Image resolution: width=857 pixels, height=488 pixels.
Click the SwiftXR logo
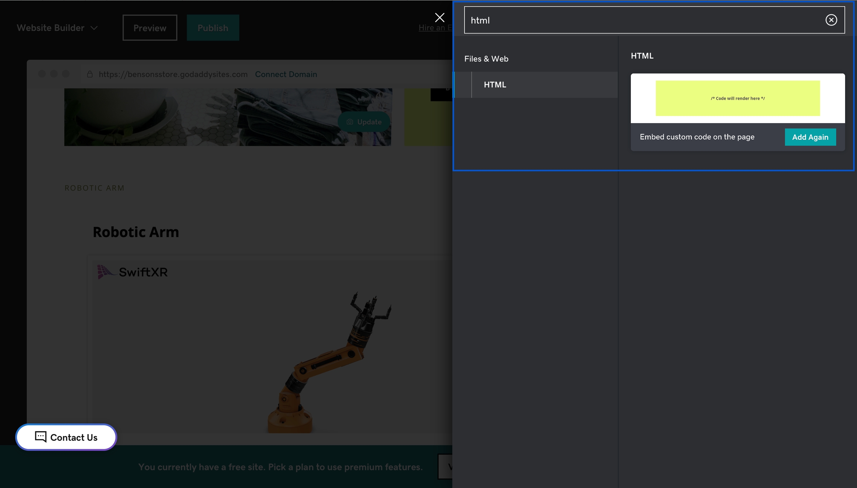(132, 272)
